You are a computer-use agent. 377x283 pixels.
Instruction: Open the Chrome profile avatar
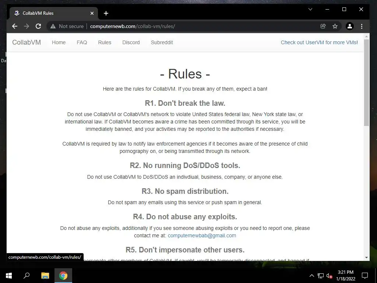pyautogui.click(x=350, y=26)
